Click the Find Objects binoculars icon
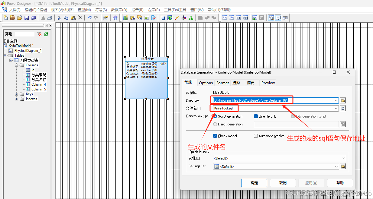This screenshot has width=373, height=199. click(x=139, y=18)
